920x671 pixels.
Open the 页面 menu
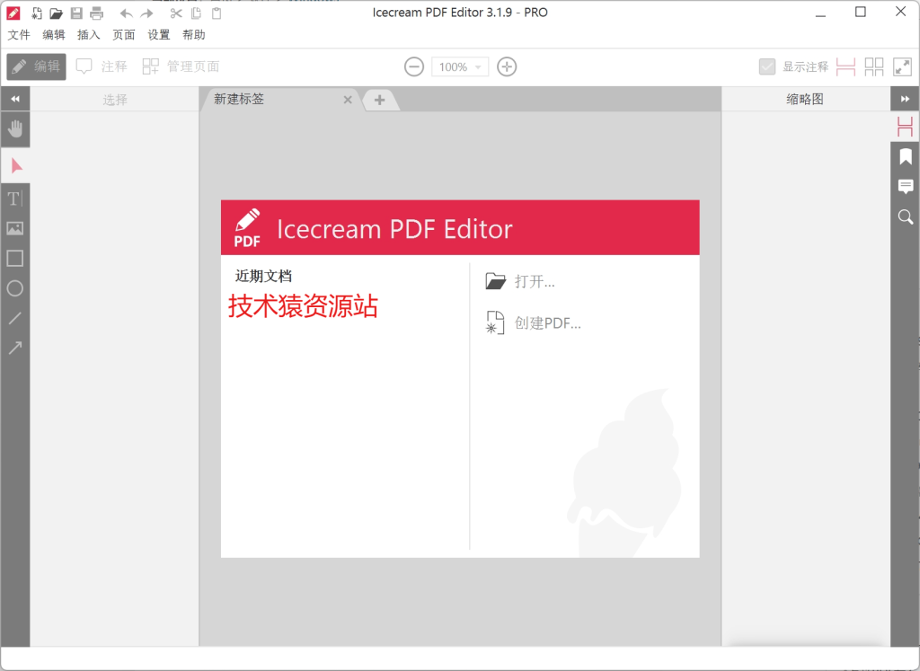124,35
